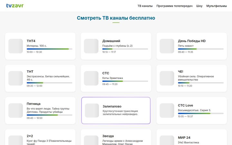Click the СТС program progress bar
The height and width of the screenshot is (145, 232).
pos(125,81)
